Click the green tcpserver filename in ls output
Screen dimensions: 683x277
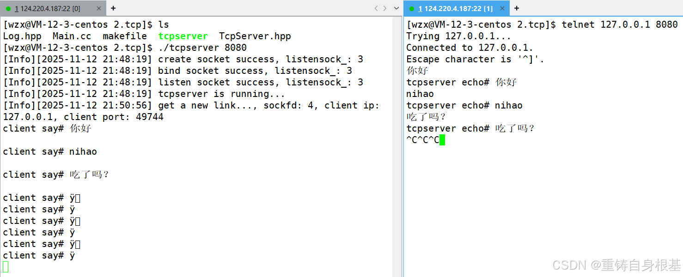[x=183, y=36]
